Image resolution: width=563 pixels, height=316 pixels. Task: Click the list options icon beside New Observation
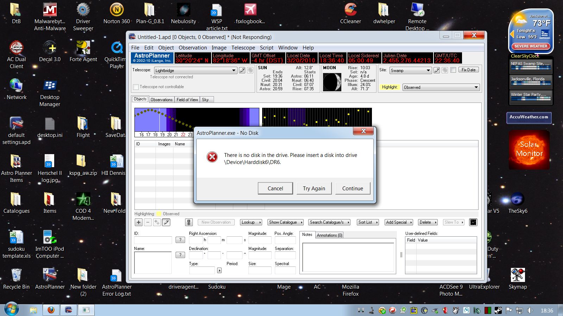(189, 222)
